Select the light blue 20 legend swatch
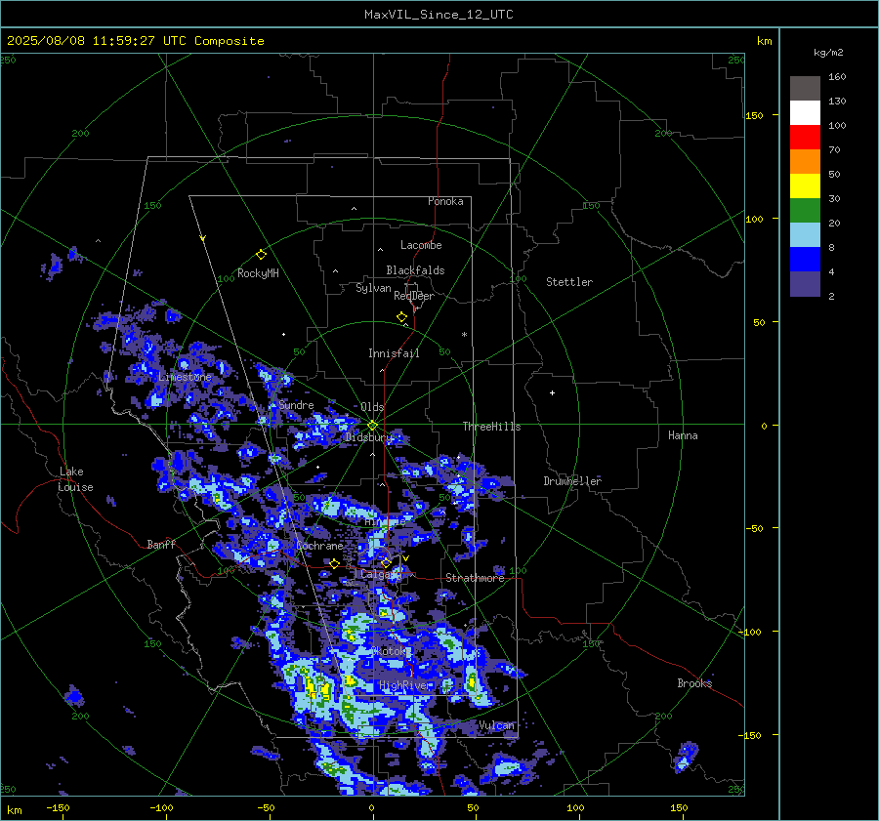Image resolution: width=879 pixels, height=821 pixels. click(x=805, y=235)
